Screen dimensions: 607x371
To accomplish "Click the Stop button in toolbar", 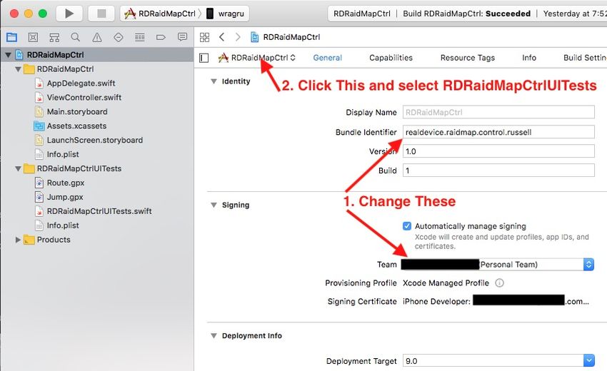I will pos(101,14).
